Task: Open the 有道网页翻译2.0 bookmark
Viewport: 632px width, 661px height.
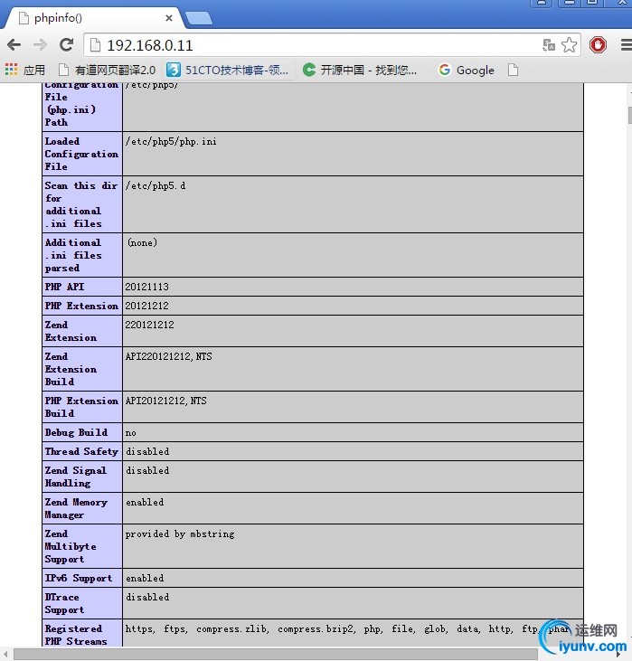Action: (x=107, y=70)
